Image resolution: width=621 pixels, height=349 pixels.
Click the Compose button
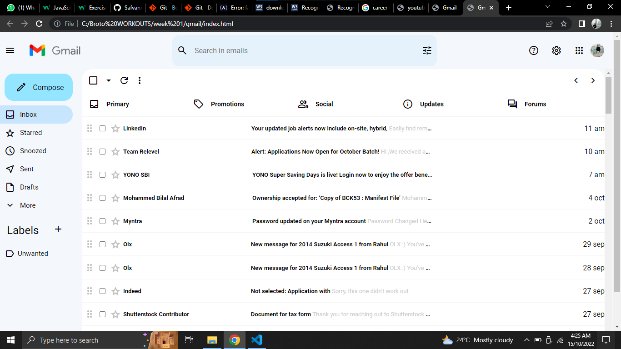39,87
